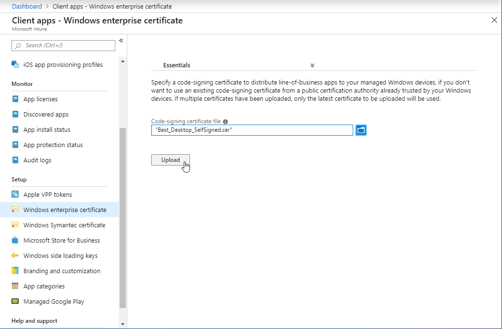Go to Dashboard breadcrumb link
Image resolution: width=502 pixels, height=329 pixels.
27,6
